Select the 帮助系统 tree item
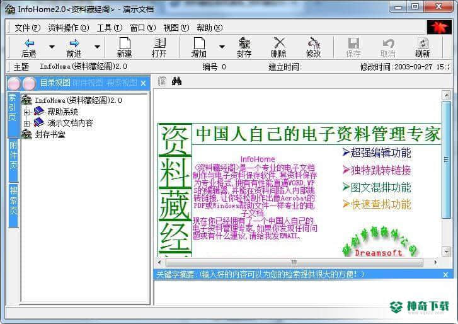The image size is (458, 324). click(x=63, y=112)
